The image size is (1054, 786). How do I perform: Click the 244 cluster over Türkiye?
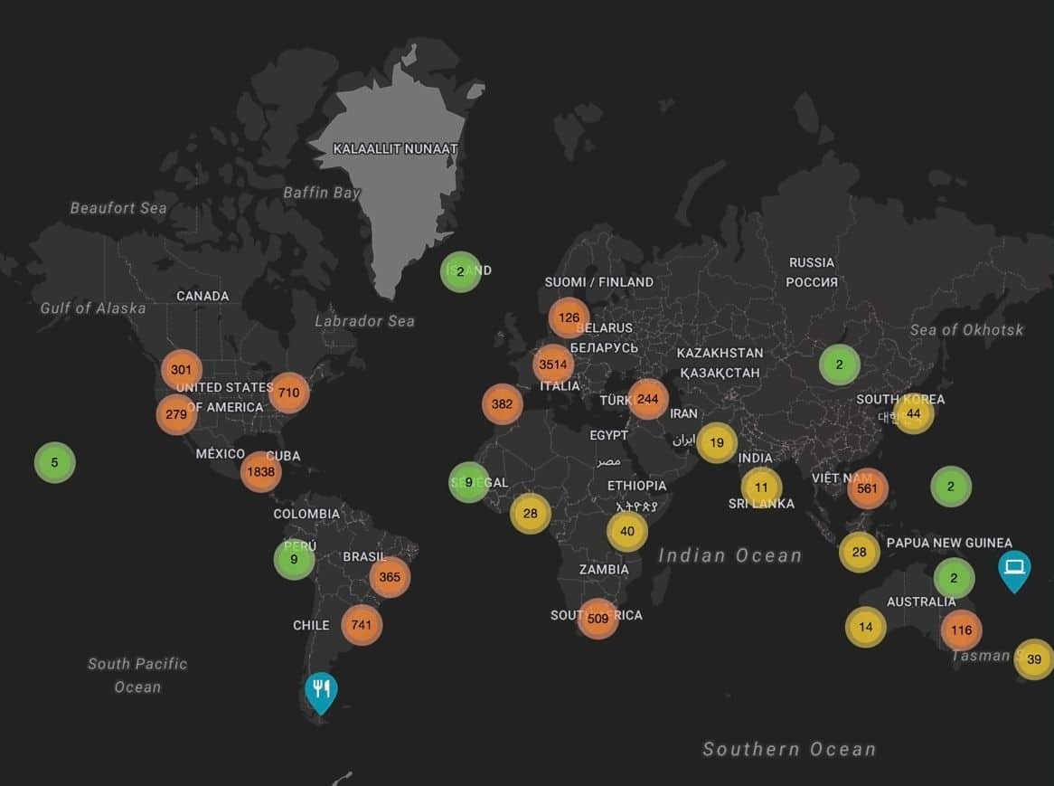[647, 399]
